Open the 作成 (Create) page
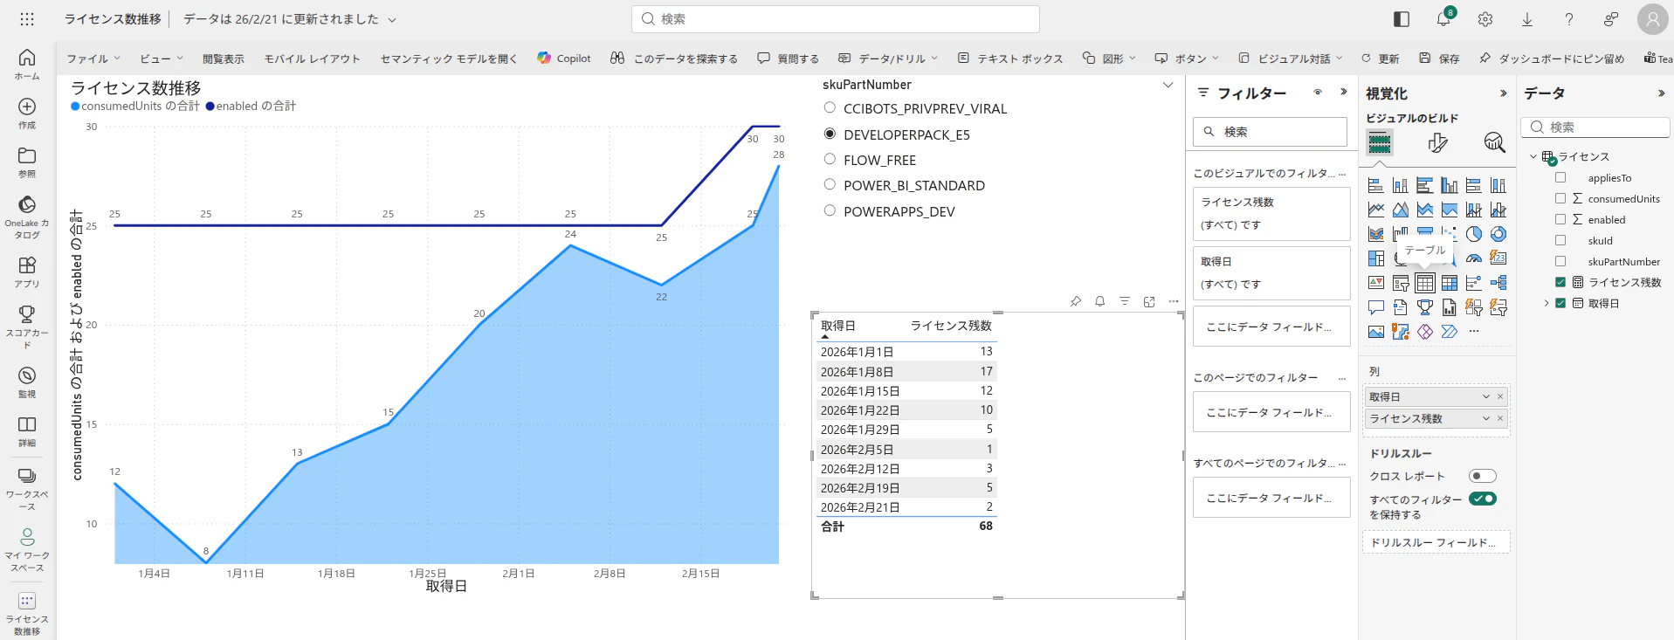The height and width of the screenshot is (640, 1674). coord(27,114)
